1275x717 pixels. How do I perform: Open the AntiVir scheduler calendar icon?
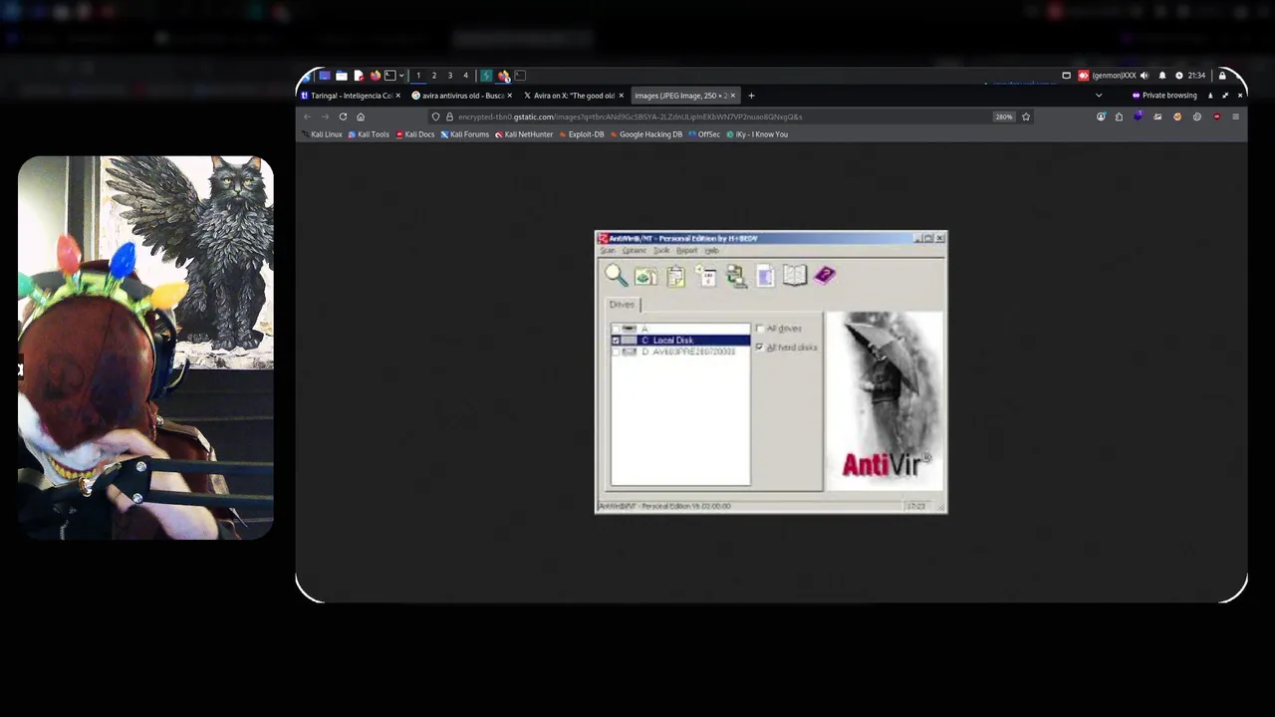pos(706,276)
